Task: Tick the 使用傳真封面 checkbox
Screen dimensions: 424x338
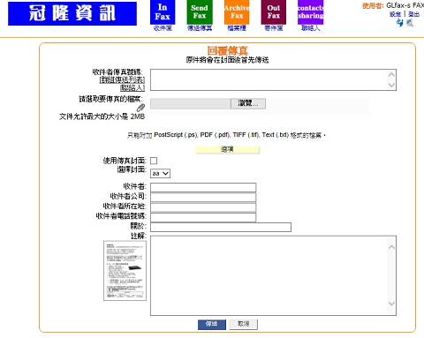Action: coord(154,161)
